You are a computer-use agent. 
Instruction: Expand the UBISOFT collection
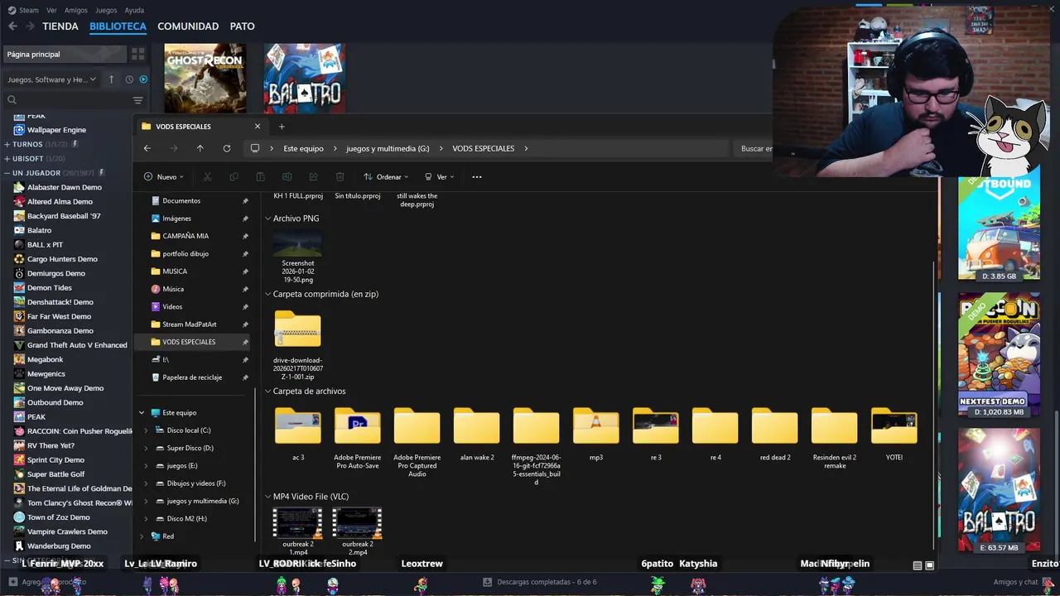[x=7, y=158]
